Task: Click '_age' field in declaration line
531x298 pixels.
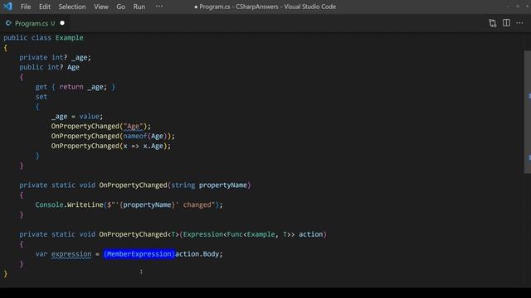Action: point(80,57)
